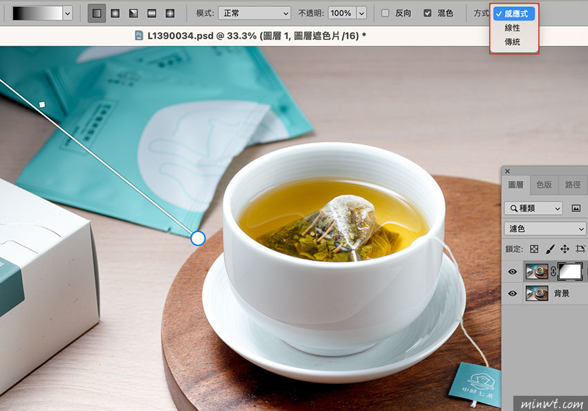
Task: Click the 模式: label in options bar
Action: pos(205,14)
